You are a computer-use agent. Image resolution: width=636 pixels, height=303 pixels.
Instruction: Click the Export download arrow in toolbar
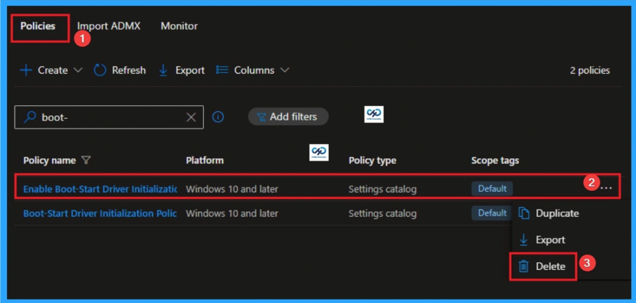tap(163, 71)
